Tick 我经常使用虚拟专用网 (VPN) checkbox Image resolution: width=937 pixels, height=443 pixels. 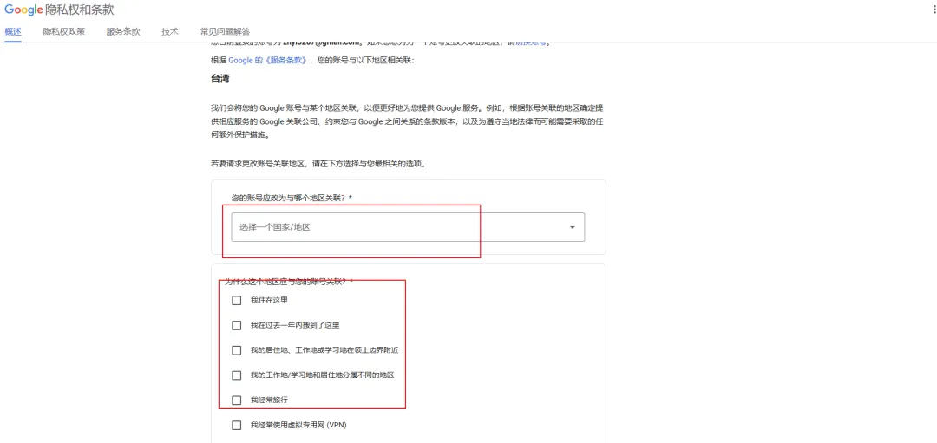click(x=237, y=425)
